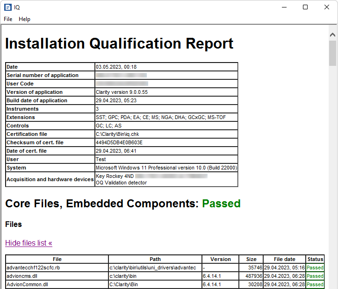The height and width of the screenshot is (289, 338).
Task: Click Hide files list link
Action: 29,243
